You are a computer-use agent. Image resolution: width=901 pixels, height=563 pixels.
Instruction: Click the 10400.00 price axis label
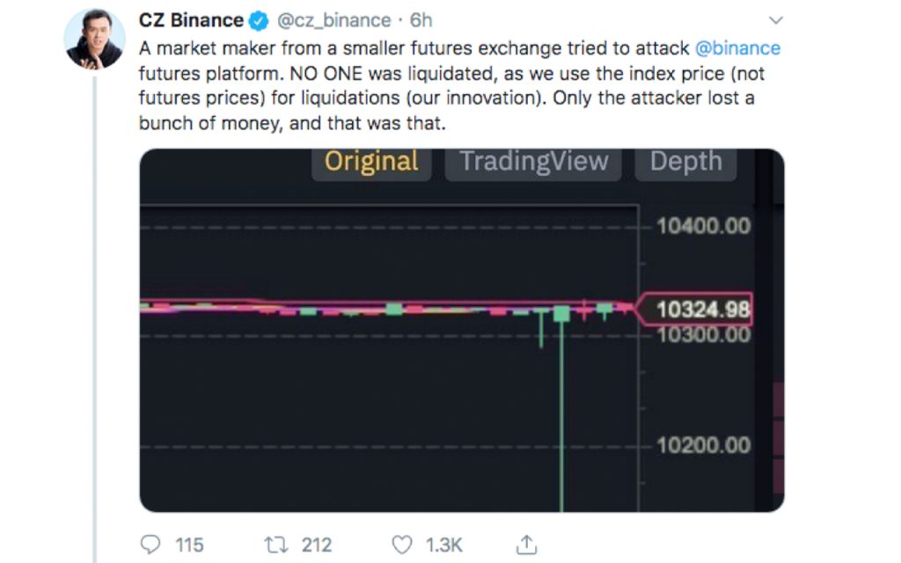click(x=704, y=226)
